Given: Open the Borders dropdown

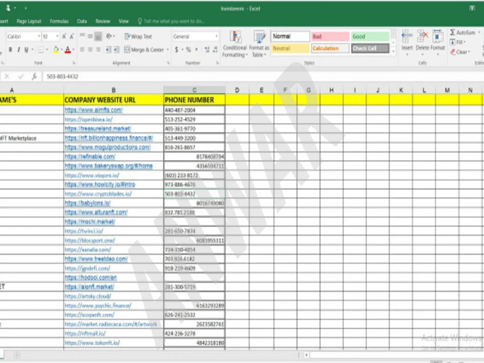Looking at the screenshot, I should coord(47,50).
